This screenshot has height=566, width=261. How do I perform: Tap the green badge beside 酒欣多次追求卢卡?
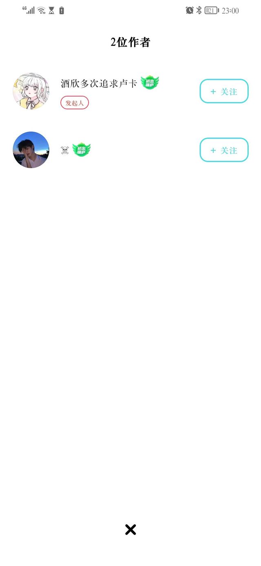pos(150,83)
